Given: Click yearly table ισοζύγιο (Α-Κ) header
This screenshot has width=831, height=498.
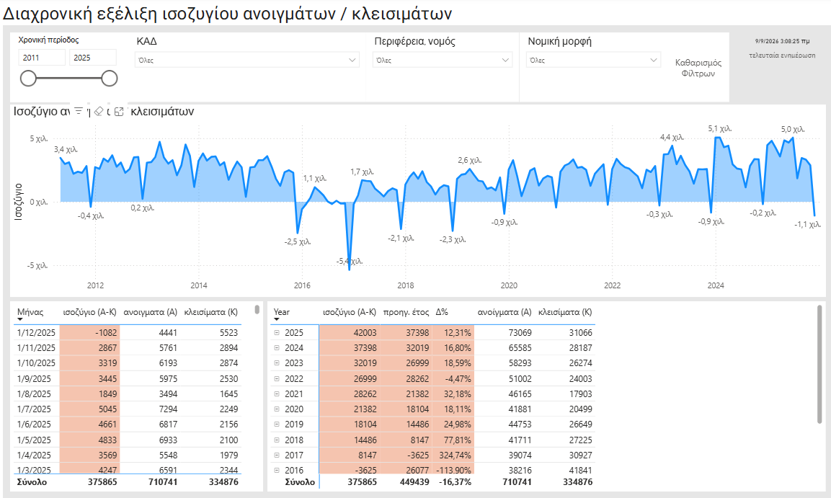Looking at the screenshot, I should point(350,312).
